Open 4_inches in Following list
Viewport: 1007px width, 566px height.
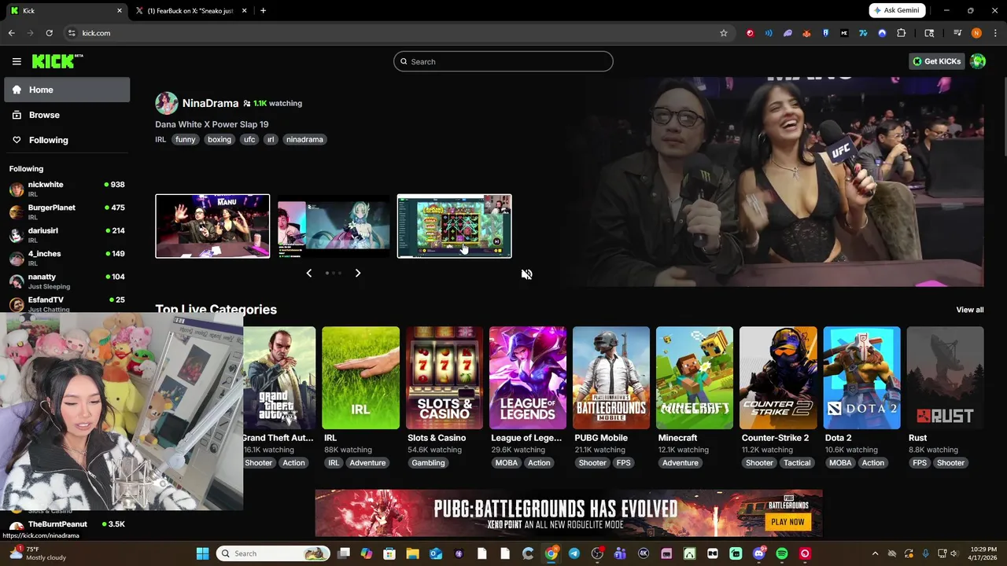[x=67, y=258]
